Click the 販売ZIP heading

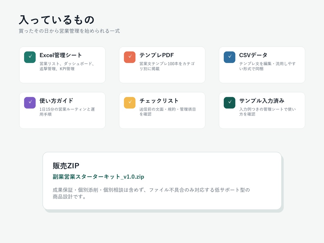(66, 166)
